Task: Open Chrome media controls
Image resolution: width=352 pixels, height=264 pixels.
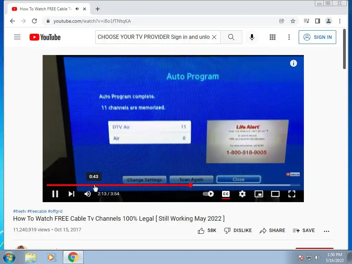Action: (x=306, y=21)
